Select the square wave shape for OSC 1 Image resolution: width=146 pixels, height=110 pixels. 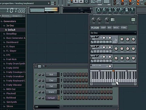click(x=98, y=42)
